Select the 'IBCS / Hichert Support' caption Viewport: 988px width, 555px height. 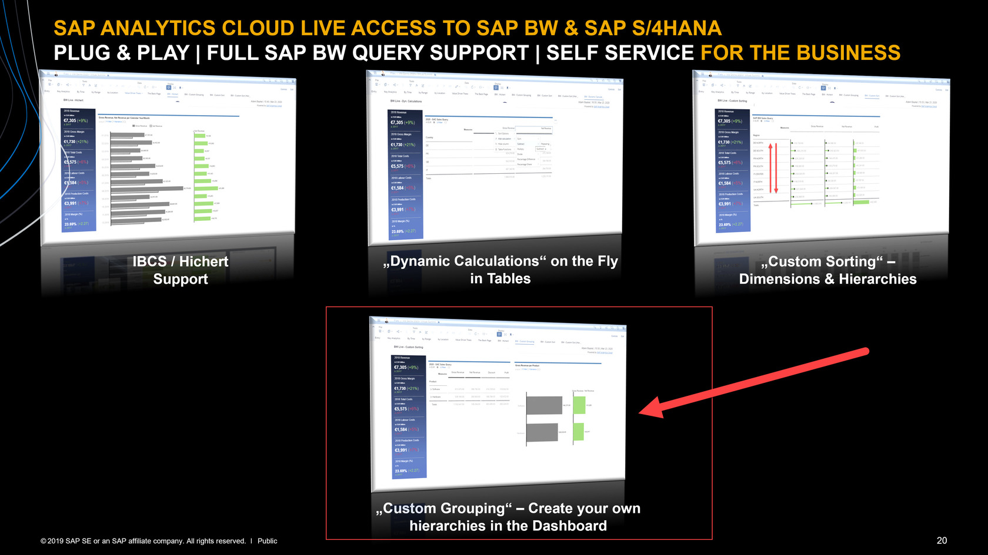coord(181,270)
